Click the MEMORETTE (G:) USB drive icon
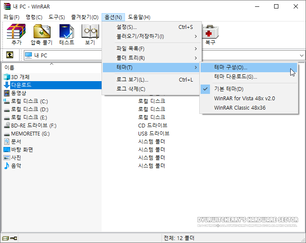The image size is (306, 243). click(7, 134)
